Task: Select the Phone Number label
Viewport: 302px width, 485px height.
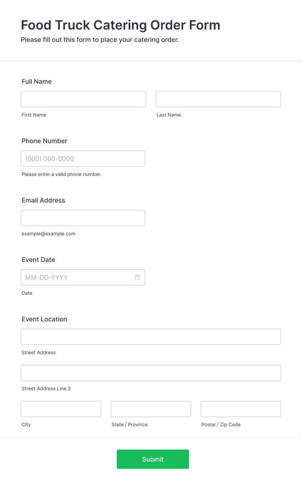Action: click(x=44, y=141)
